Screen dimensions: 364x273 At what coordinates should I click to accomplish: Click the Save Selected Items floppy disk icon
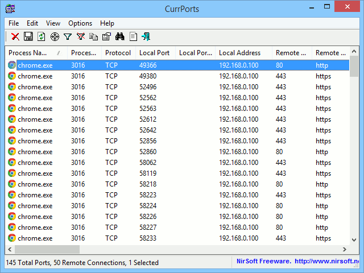[x=28, y=36]
